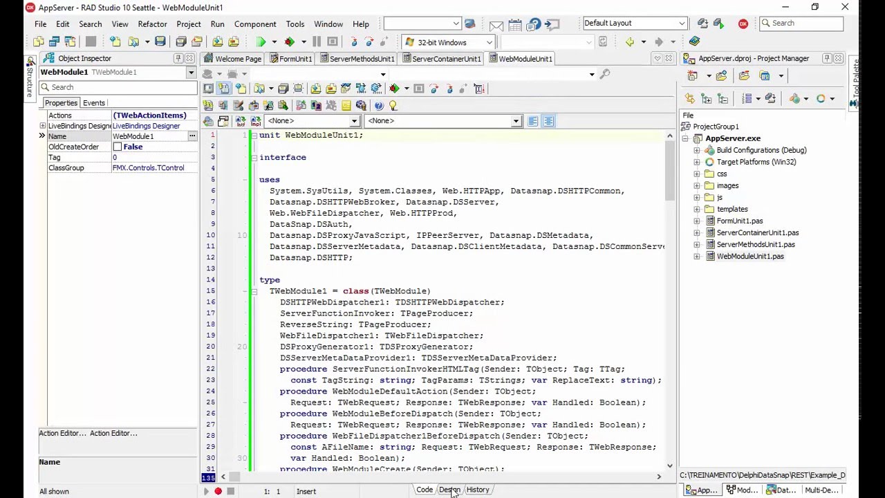Open the Project menu
Screen dimensions: 885x498
[188, 24]
